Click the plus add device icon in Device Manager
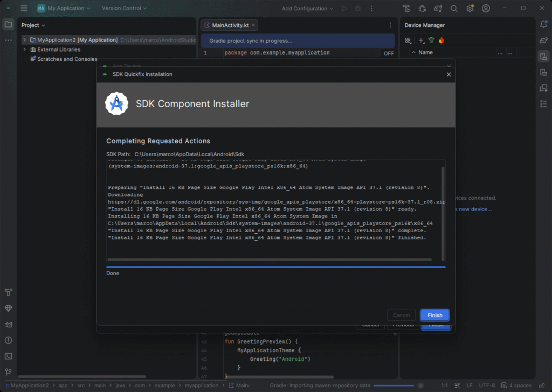 click(x=421, y=40)
